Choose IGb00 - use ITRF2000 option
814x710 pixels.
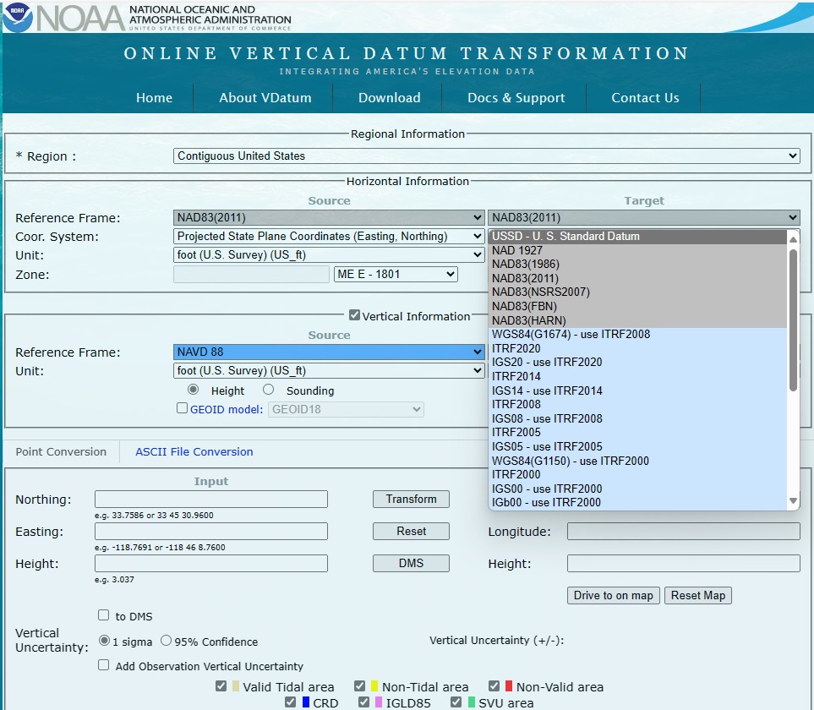pos(637,502)
